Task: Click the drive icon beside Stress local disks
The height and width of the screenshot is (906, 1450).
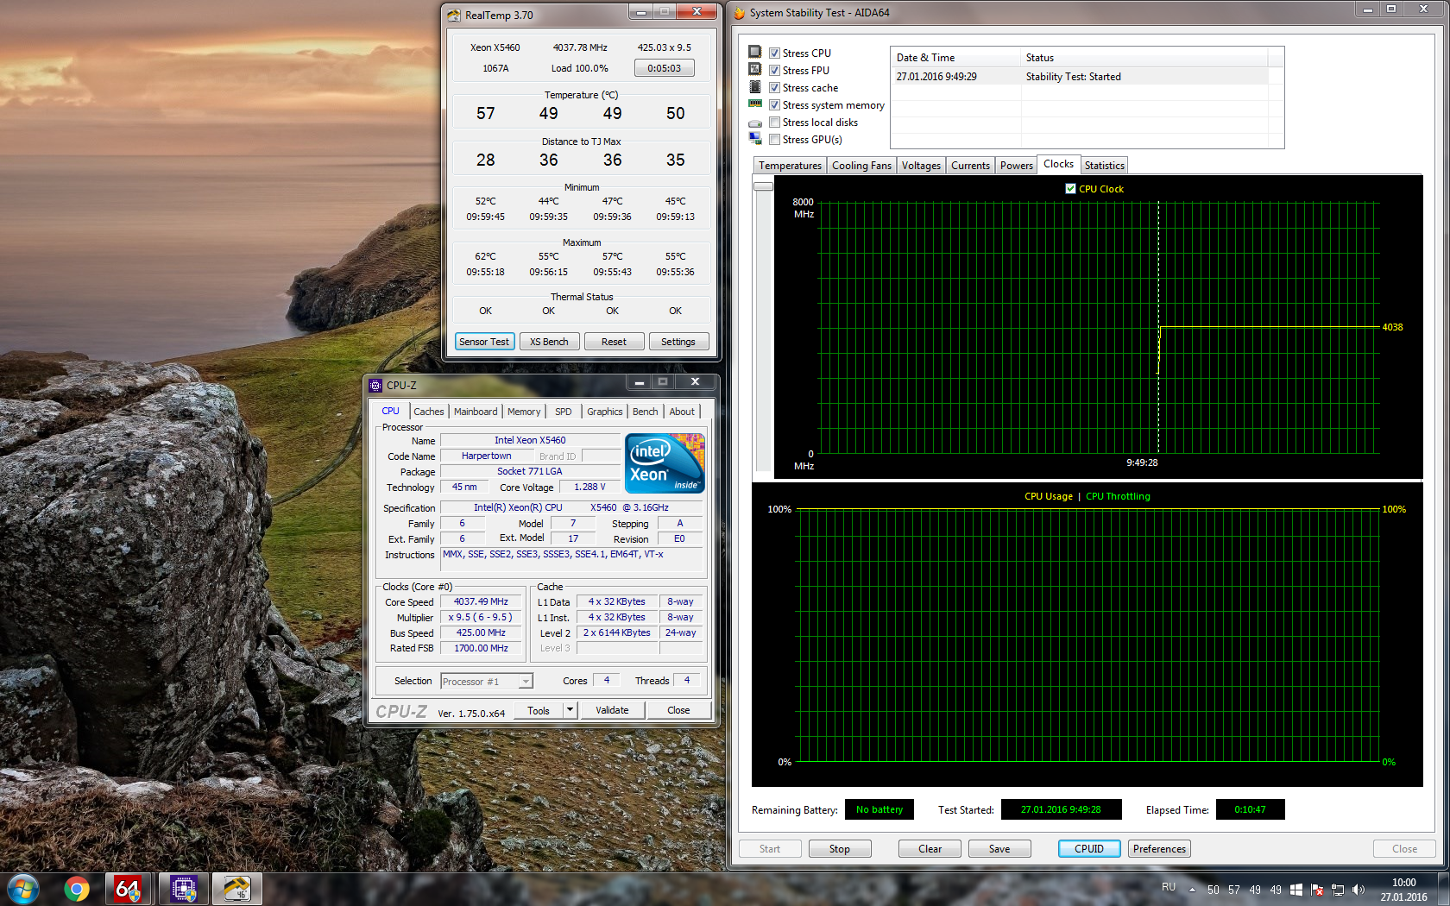Action: [755, 123]
